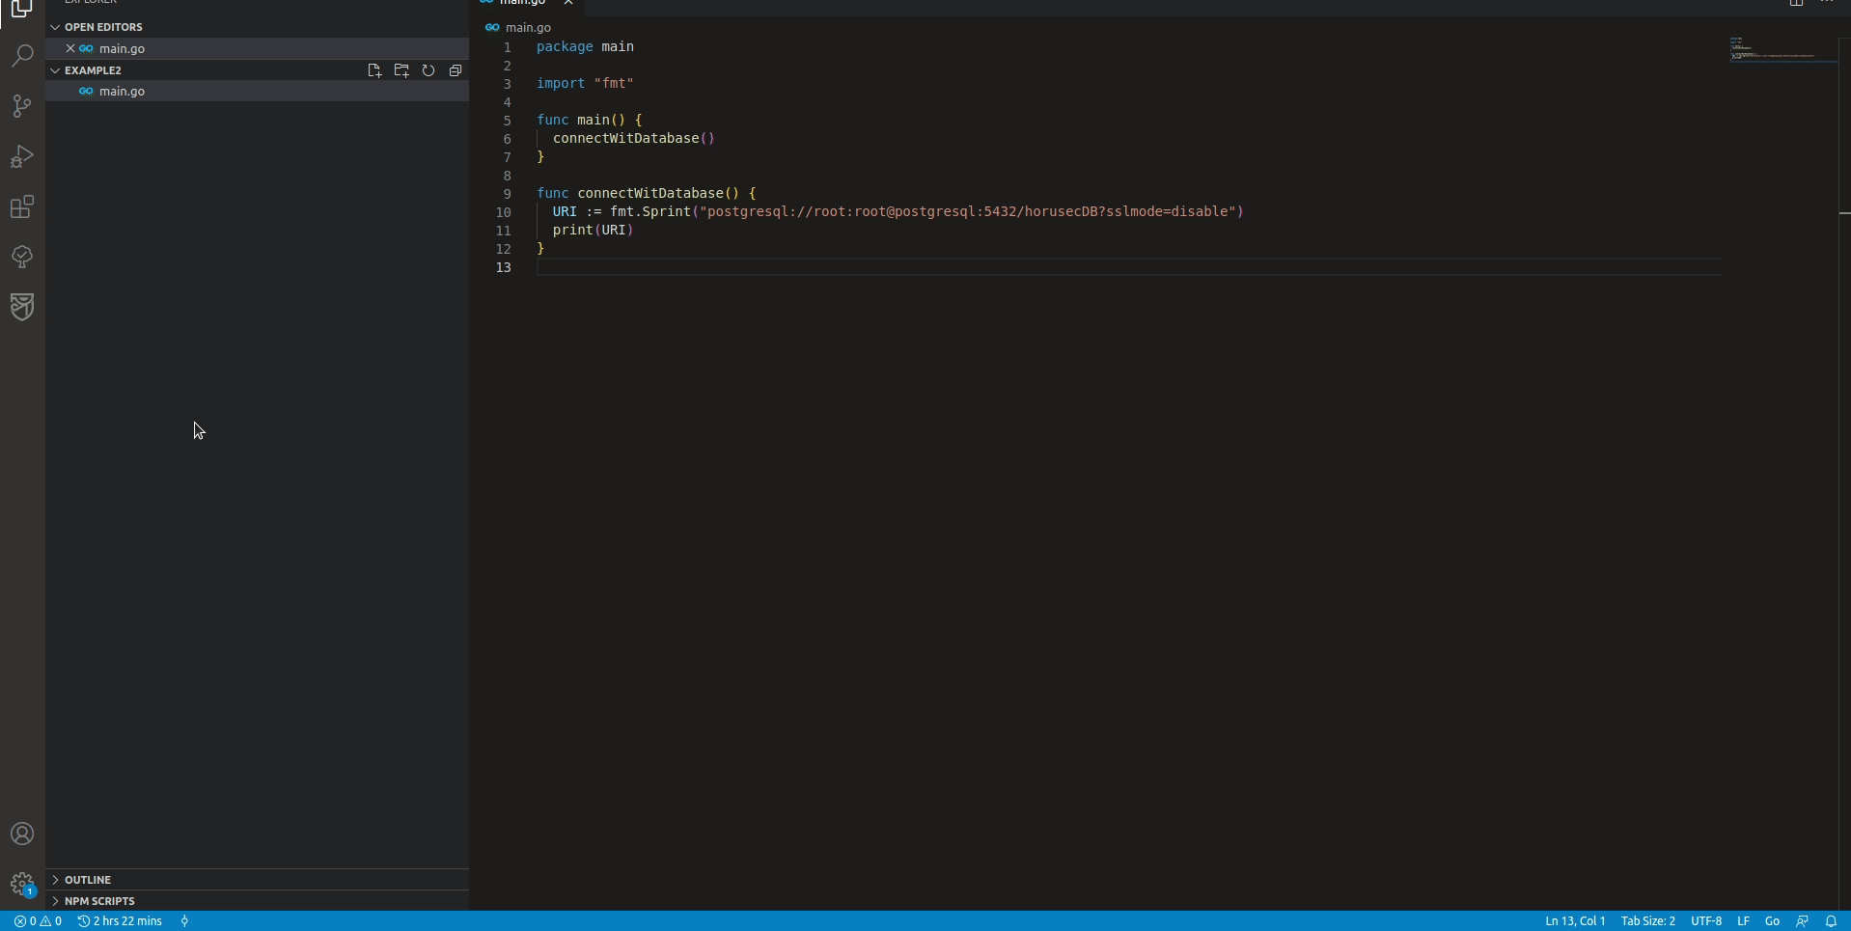Change end of line sequence LF
This screenshot has width=1851, height=931.
(1743, 921)
